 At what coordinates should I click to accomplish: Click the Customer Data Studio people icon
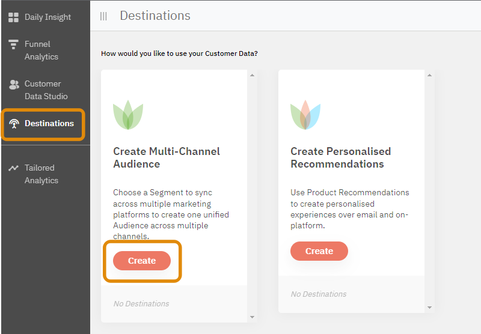tap(14, 84)
